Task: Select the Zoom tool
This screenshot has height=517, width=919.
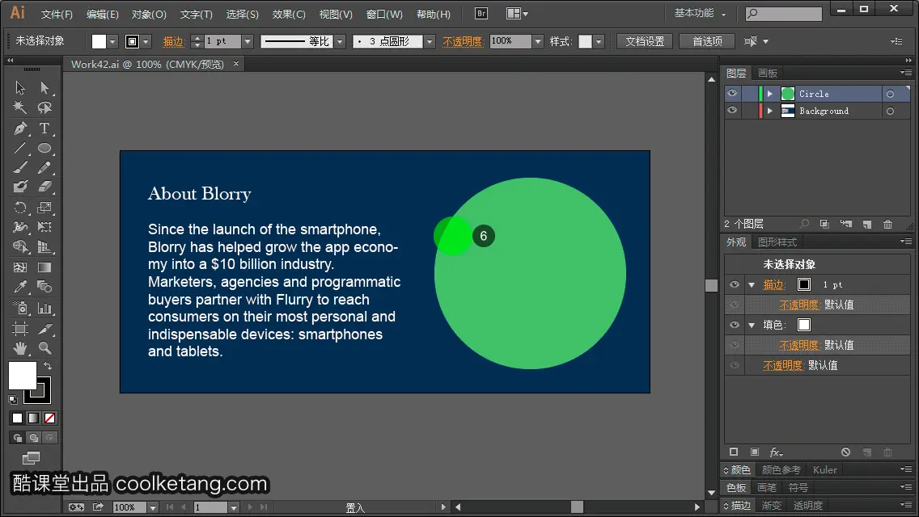Action: (x=44, y=348)
